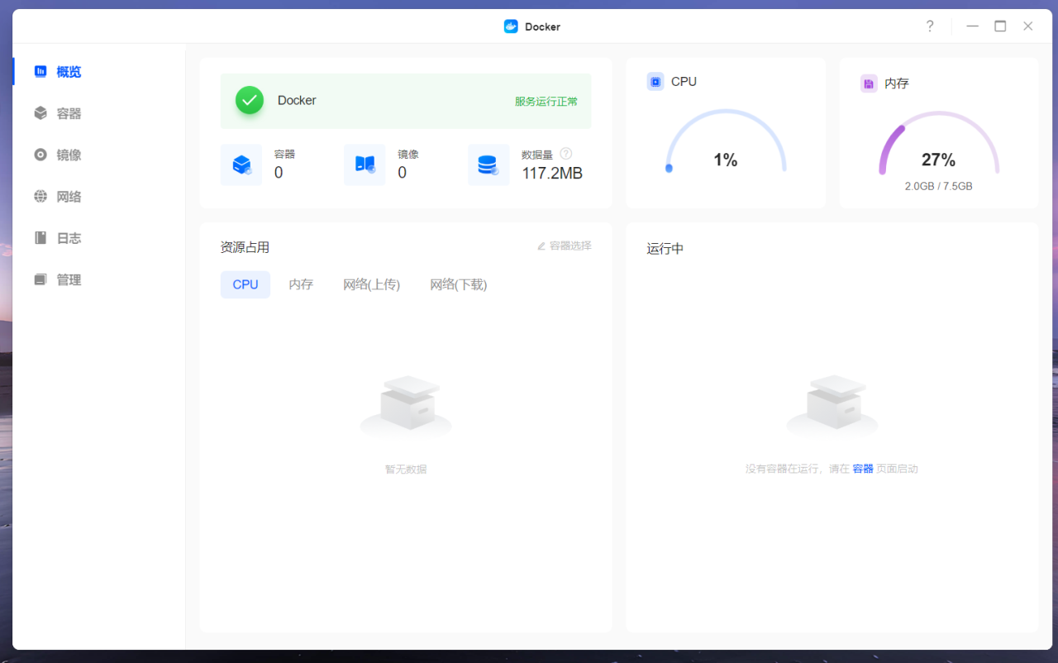This screenshot has height=663, width=1058.
Task: Click the green checkmark icon beside Docker
Action: 249,100
